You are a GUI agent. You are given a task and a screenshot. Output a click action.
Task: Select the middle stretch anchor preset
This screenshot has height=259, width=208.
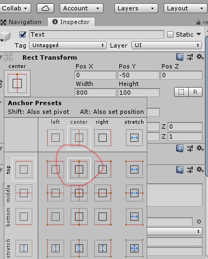(x=134, y=193)
